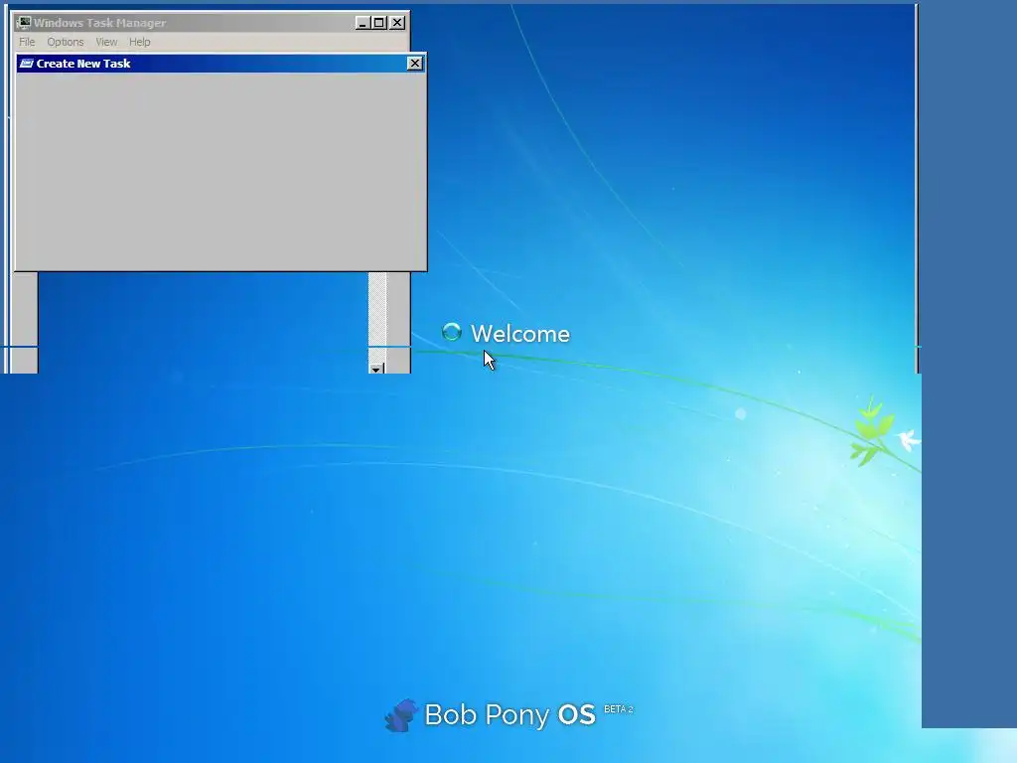Minimize the Windows Task Manager window

pyautogui.click(x=363, y=23)
